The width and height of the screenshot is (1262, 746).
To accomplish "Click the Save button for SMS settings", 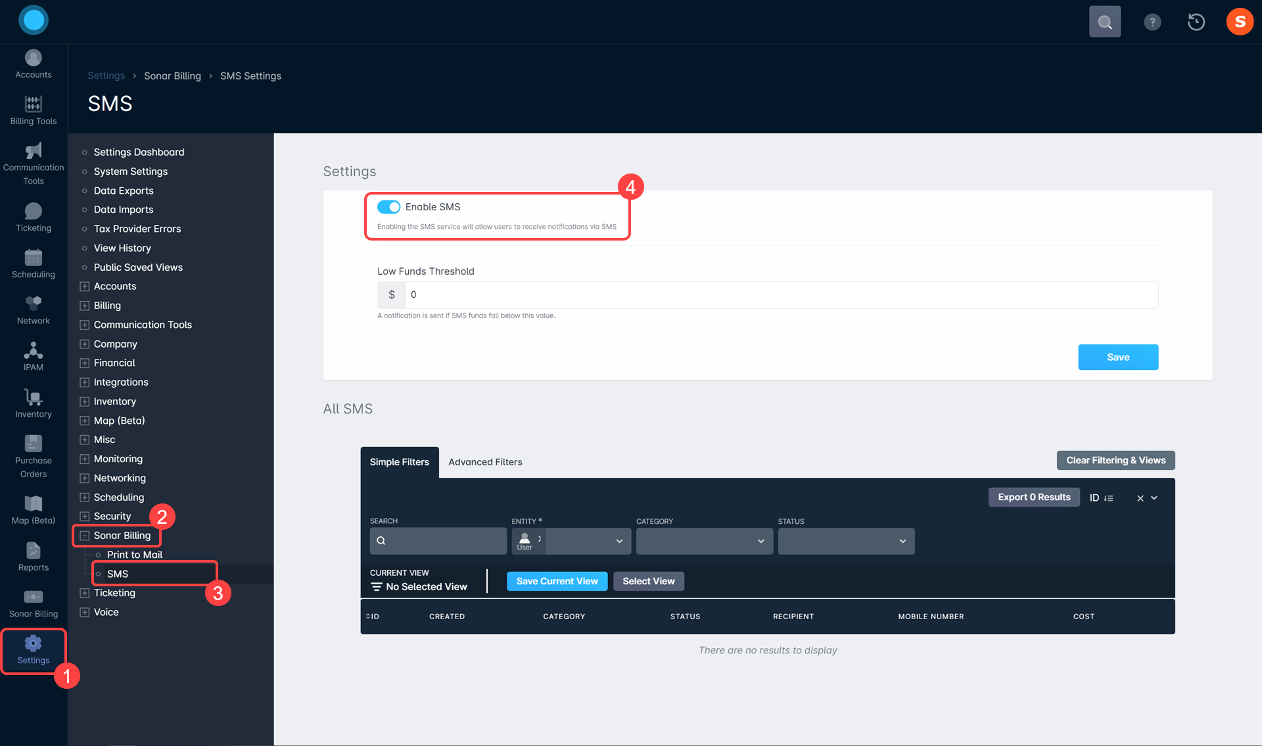I will pyautogui.click(x=1118, y=357).
